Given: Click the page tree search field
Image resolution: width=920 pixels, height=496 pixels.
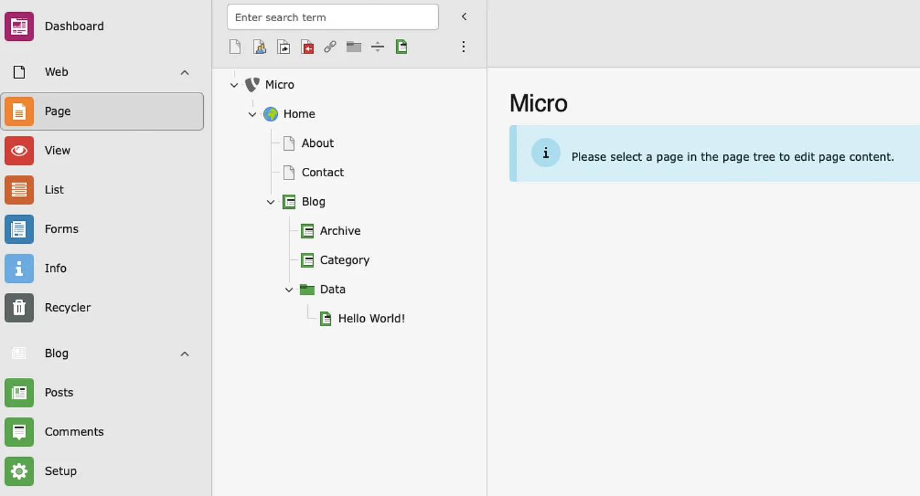Looking at the screenshot, I should tap(332, 17).
